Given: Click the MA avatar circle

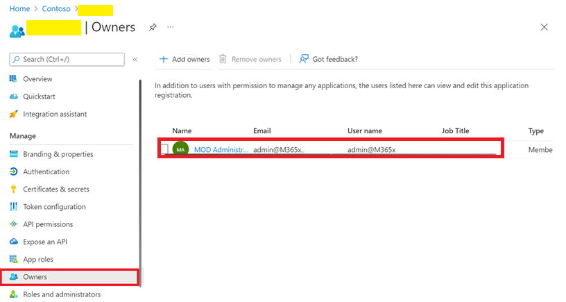Looking at the screenshot, I should click(180, 149).
